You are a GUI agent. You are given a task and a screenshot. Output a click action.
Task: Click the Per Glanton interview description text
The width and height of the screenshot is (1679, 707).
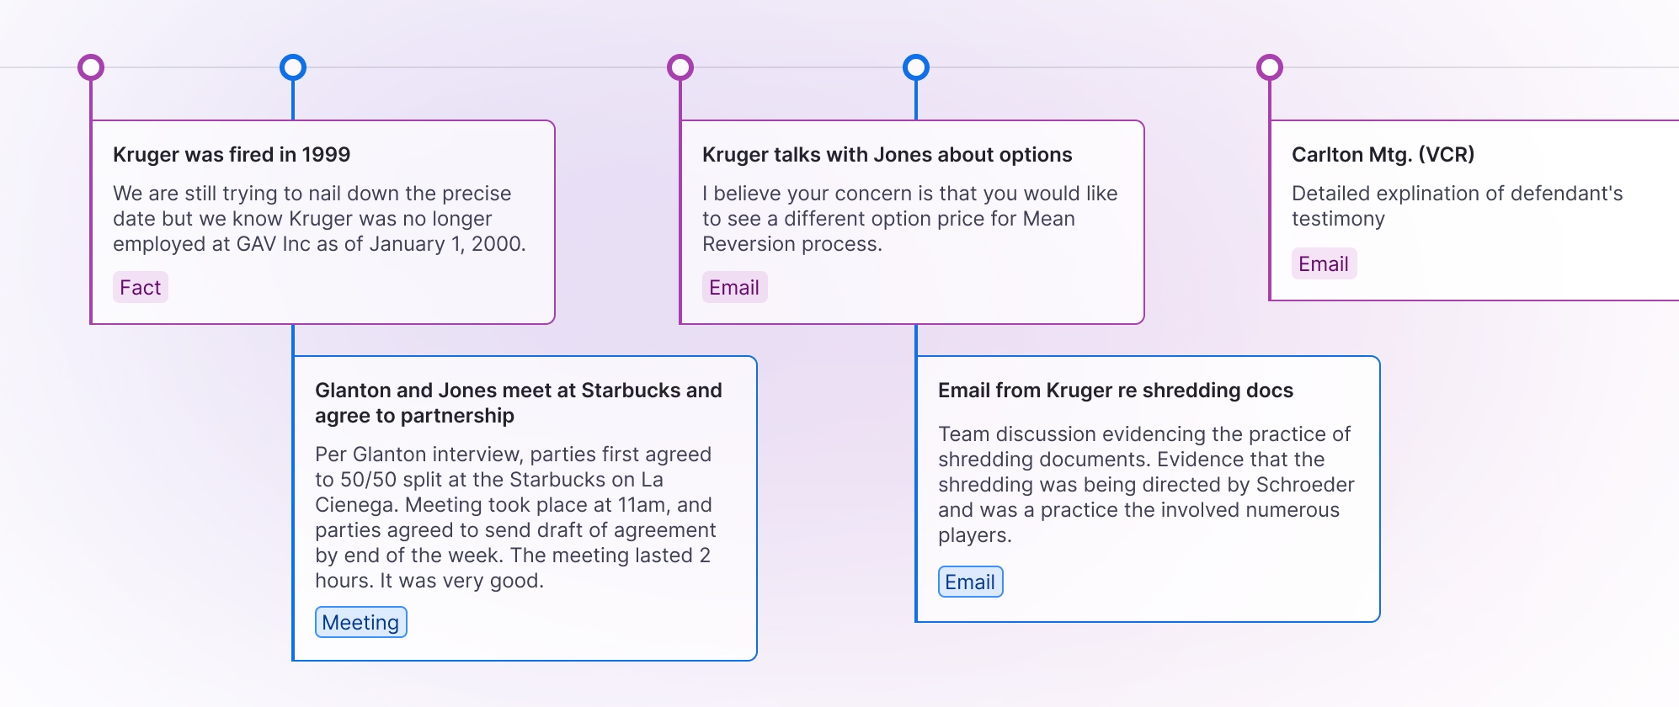[515, 517]
